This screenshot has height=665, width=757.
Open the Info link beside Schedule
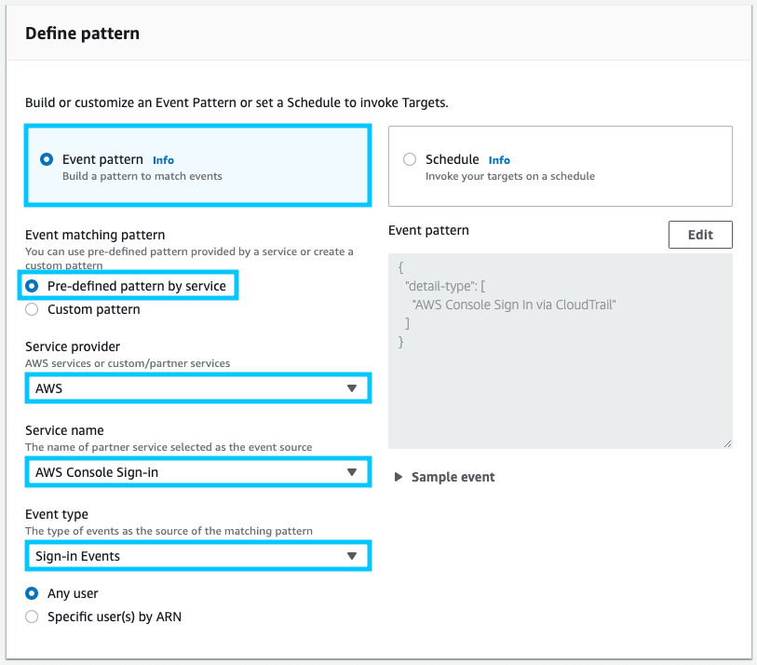pos(499,160)
